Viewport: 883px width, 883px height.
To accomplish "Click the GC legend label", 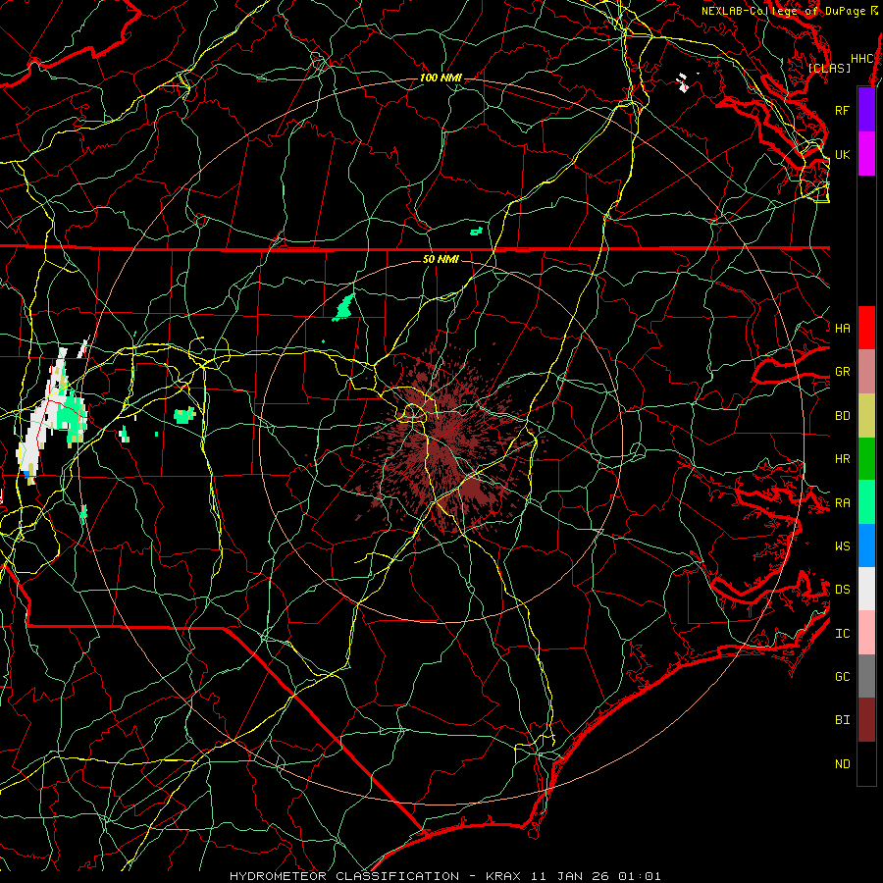I will [x=842, y=677].
